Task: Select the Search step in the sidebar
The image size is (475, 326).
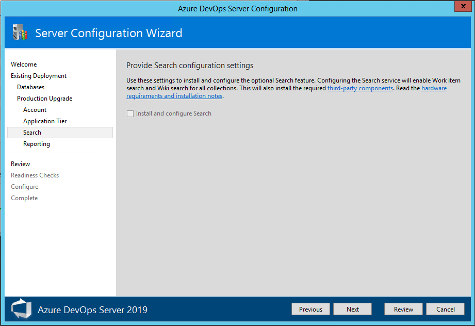Action: pos(32,132)
